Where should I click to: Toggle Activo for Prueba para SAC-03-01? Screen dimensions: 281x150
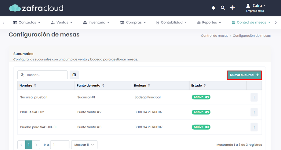[x=201, y=127]
